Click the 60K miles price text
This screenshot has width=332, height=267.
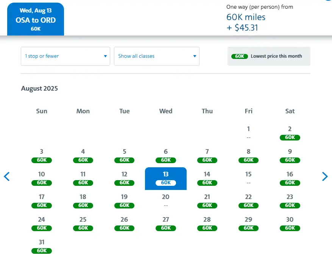point(246,17)
